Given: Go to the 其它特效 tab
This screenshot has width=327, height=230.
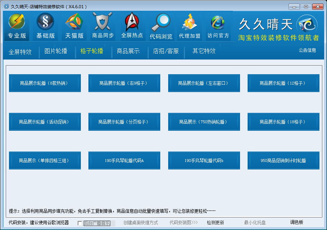Looking at the screenshot, I should tap(204, 51).
